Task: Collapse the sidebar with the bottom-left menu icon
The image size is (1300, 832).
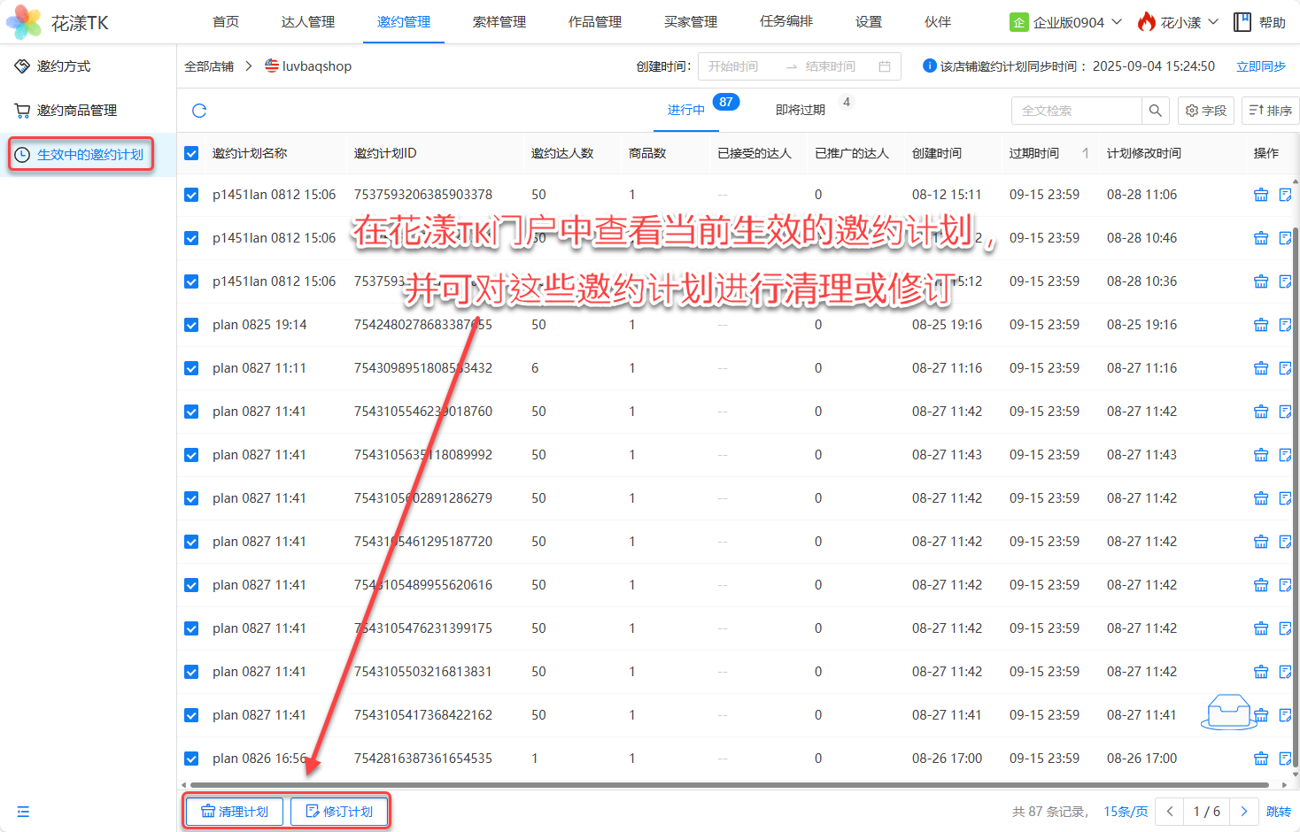Action: [23, 812]
